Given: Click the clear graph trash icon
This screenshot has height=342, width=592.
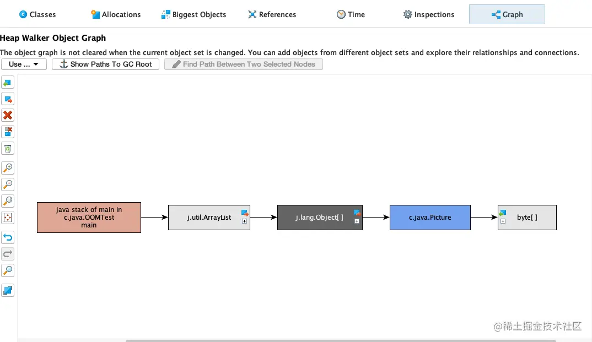Looking at the screenshot, I should 8,148.
